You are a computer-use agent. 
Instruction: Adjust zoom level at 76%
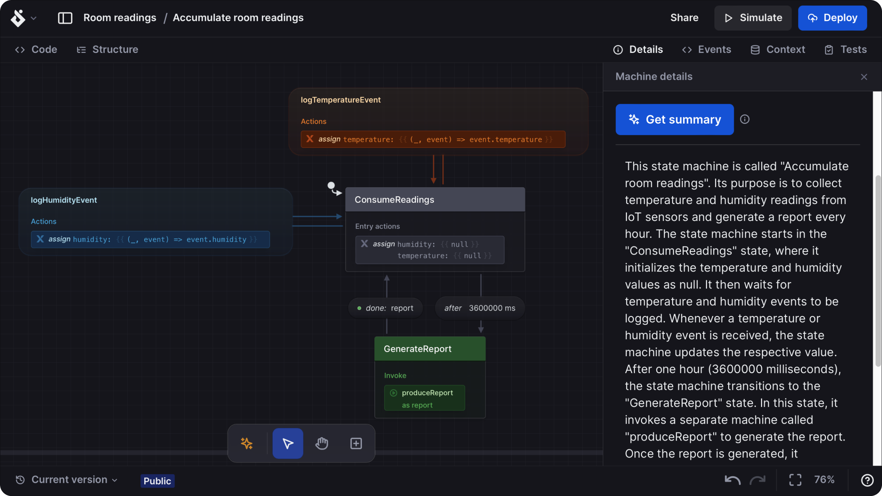click(824, 480)
